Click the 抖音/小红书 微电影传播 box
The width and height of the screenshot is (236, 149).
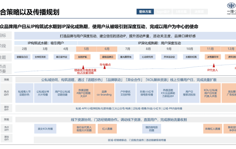(x=147, y=93)
